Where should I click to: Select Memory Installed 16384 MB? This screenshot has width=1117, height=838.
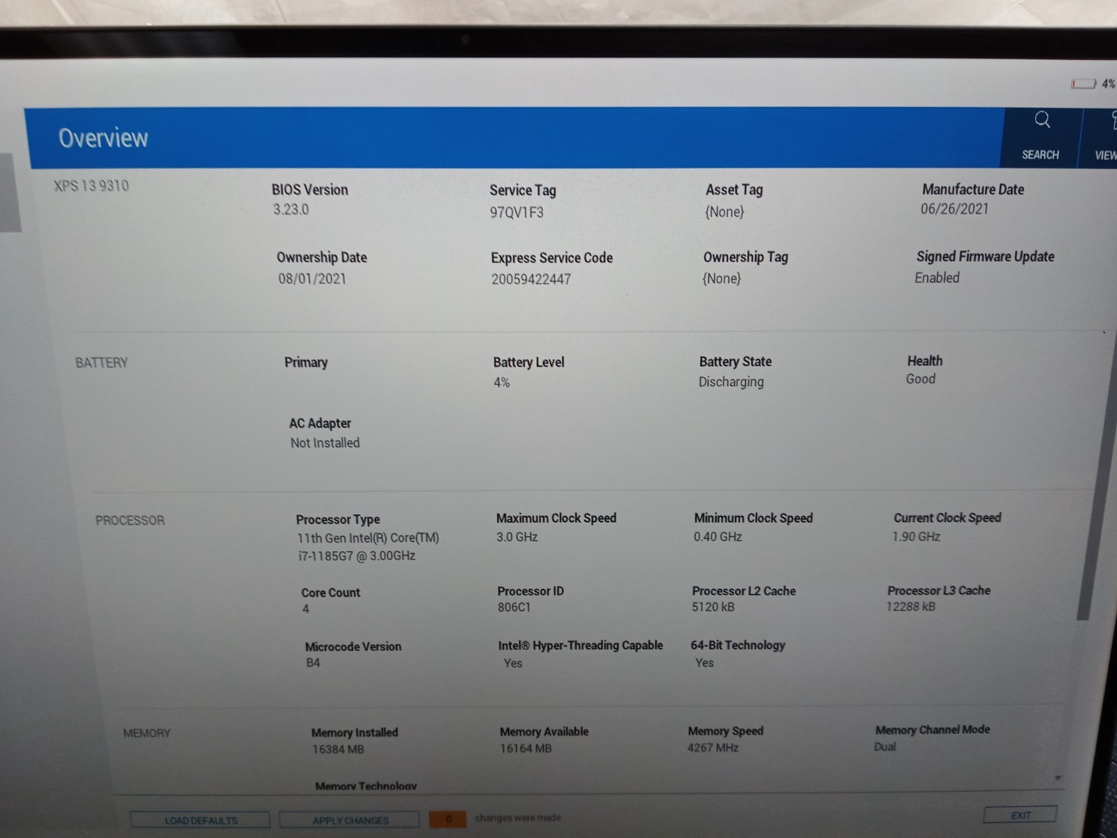[338, 749]
